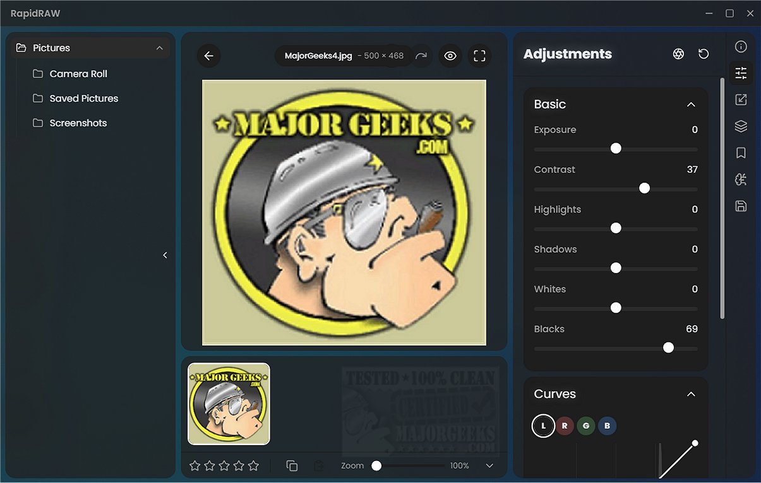Click the Highlights slider handle
The image size is (761, 483).
(x=616, y=228)
